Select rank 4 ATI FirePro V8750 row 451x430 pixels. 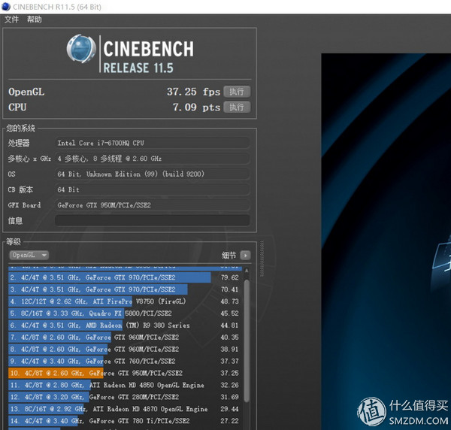[126, 301]
